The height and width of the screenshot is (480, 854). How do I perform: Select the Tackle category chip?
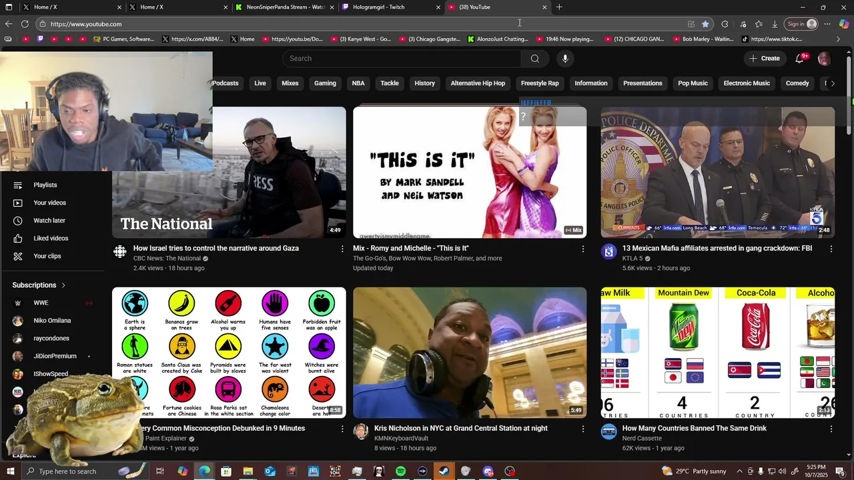pyautogui.click(x=390, y=83)
